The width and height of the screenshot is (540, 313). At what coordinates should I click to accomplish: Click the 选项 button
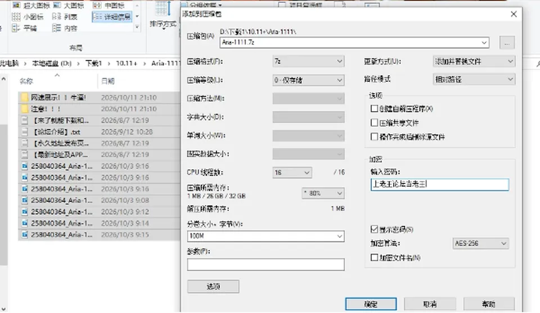(213, 287)
